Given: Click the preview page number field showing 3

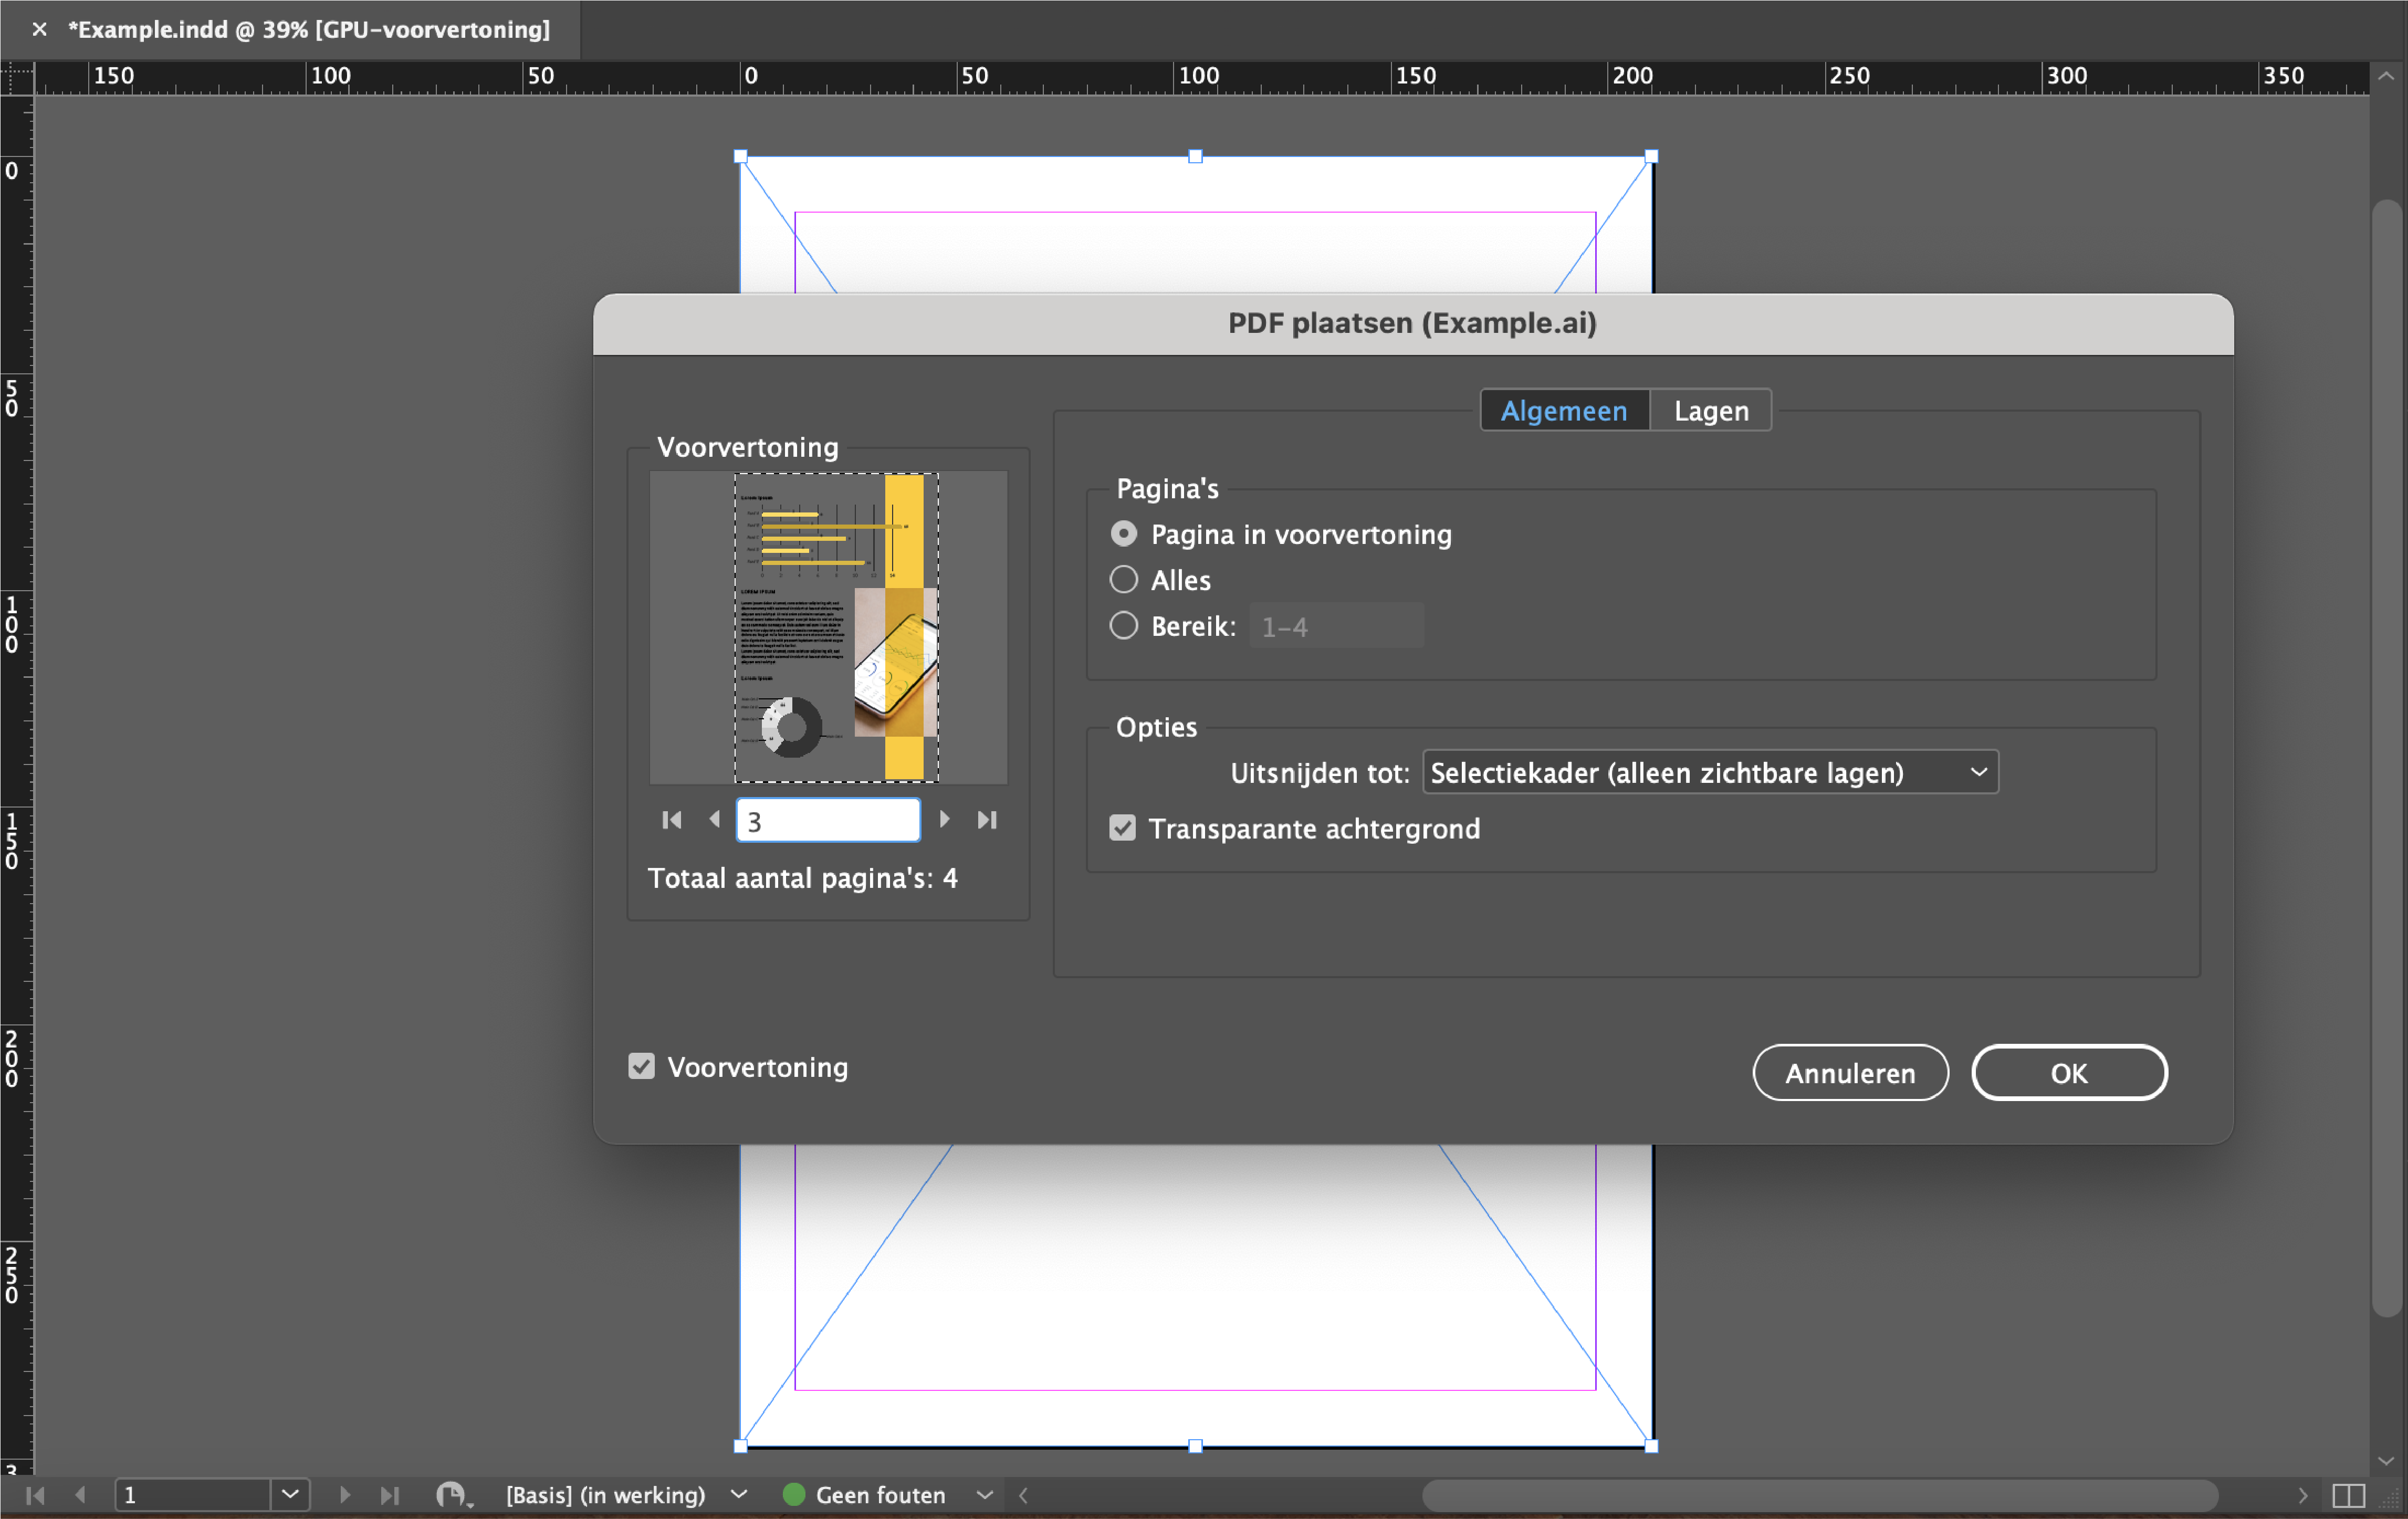Looking at the screenshot, I should coord(827,820).
